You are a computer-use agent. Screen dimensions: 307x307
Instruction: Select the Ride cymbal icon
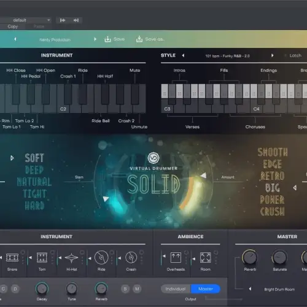pos(101,257)
